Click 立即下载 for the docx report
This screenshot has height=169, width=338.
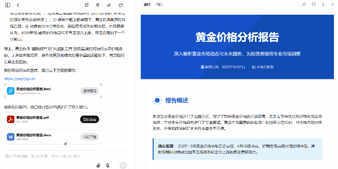[x=89, y=137]
